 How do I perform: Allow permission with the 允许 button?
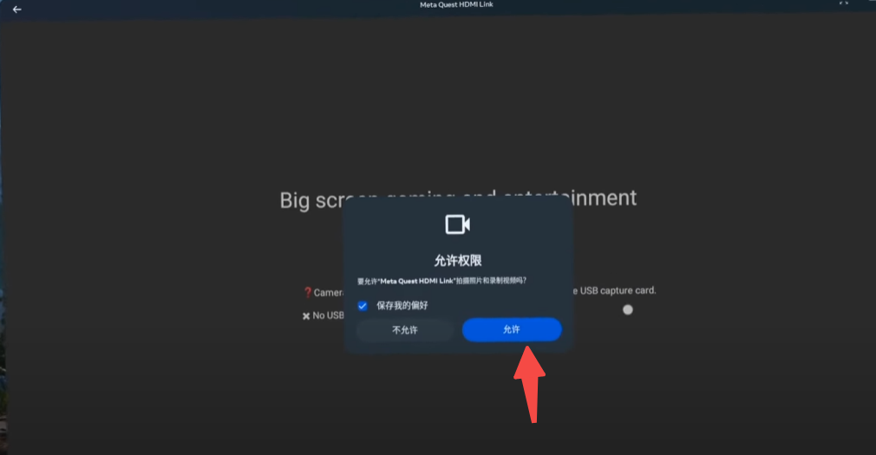pyautogui.click(x=512, y=329)
